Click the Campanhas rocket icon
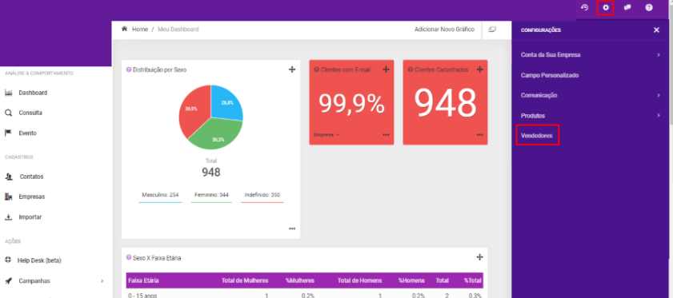Image resolution: width=673 pixels, height=298 pixels. click(8, 281)
